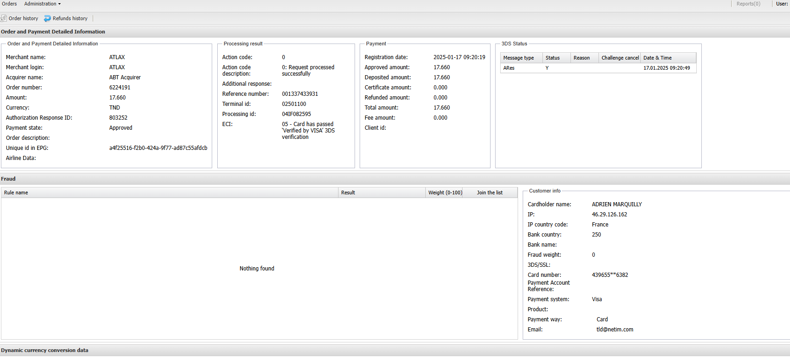Click the Unique id in EPG value
This screenshot has height=358, width=790.
tap(158, 148)
